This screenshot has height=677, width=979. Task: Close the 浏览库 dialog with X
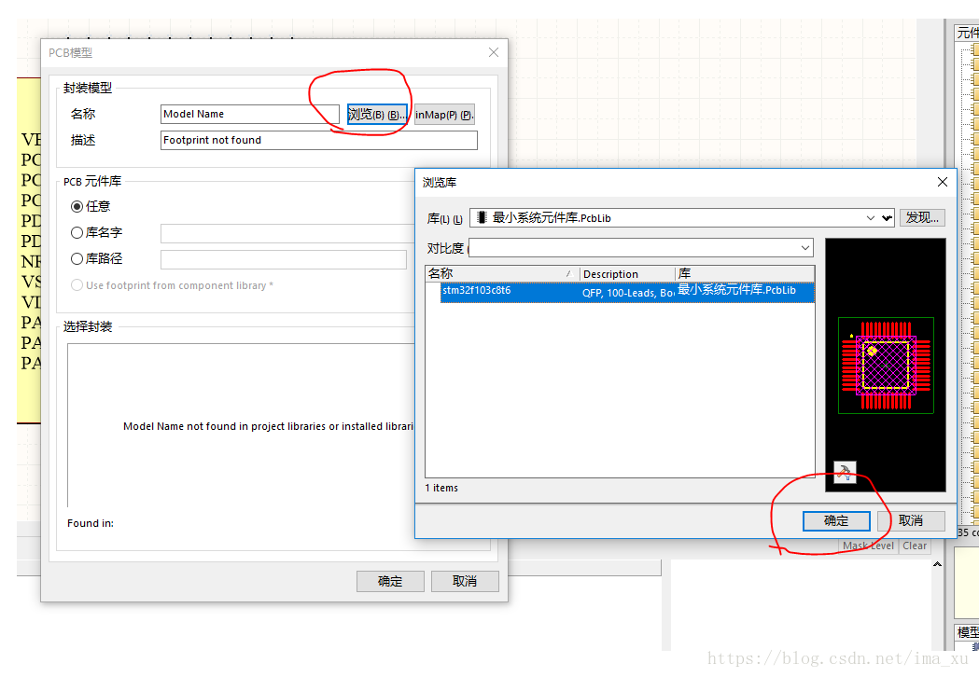943,182
